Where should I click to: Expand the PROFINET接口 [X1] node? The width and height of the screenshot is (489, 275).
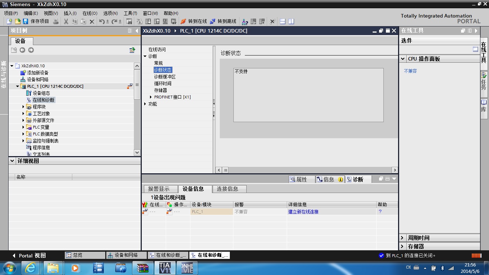(x=151, y=97)
